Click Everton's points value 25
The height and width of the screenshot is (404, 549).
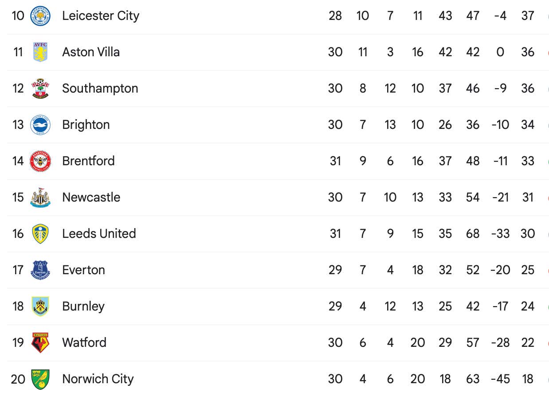(x=528, y=270)
